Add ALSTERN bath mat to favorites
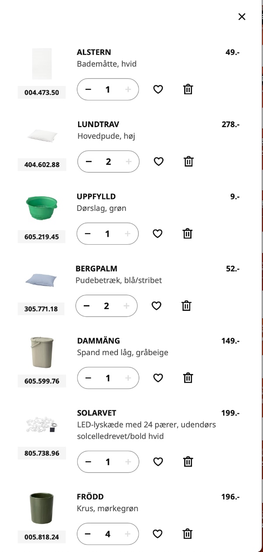Screen dimensions: 263x552 click(x=158, y=89)
